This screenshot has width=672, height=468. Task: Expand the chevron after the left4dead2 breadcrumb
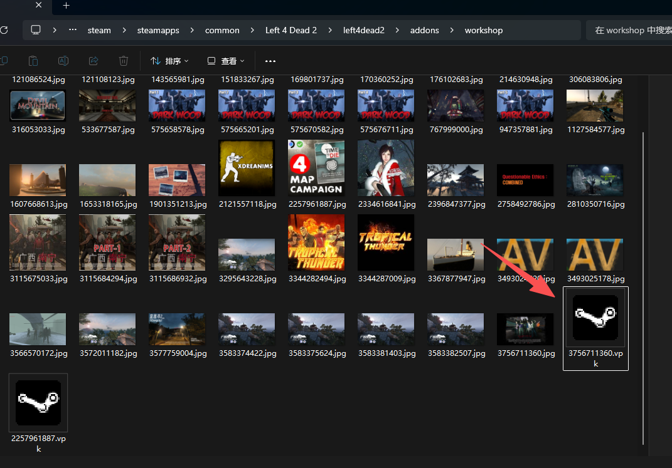397,30
